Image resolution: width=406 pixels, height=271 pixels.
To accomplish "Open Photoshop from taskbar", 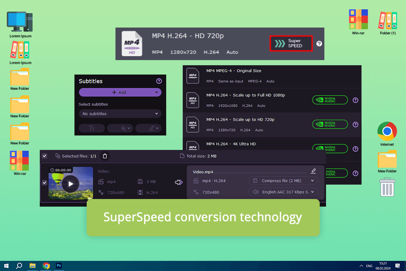I will click(x=59, y=266).
